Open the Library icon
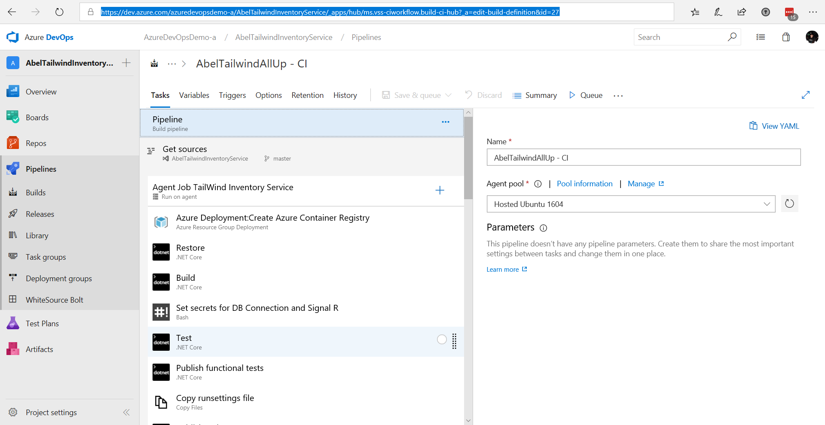 pos(13,235)
